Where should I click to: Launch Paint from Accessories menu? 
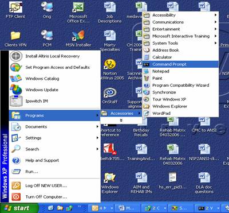click(x=180, y=78)
